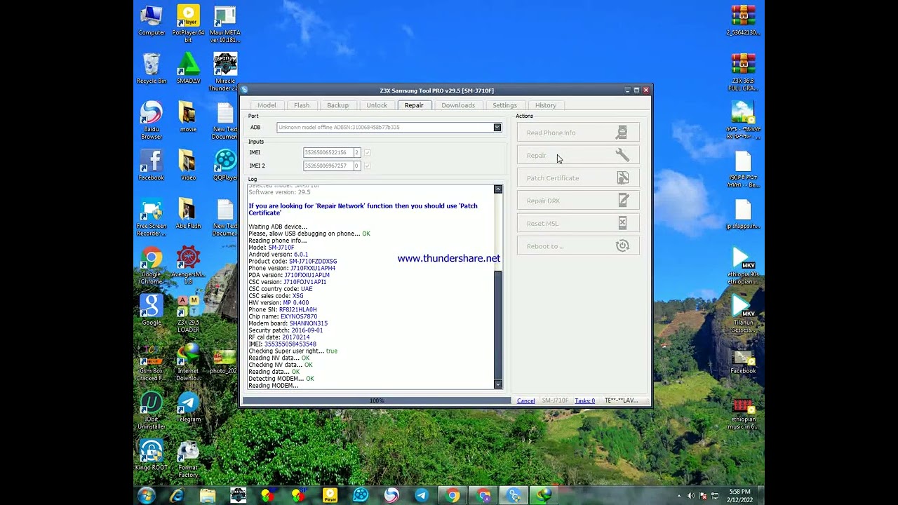
Task: Click the Repair wrench icon
Action: click(622, 155)
